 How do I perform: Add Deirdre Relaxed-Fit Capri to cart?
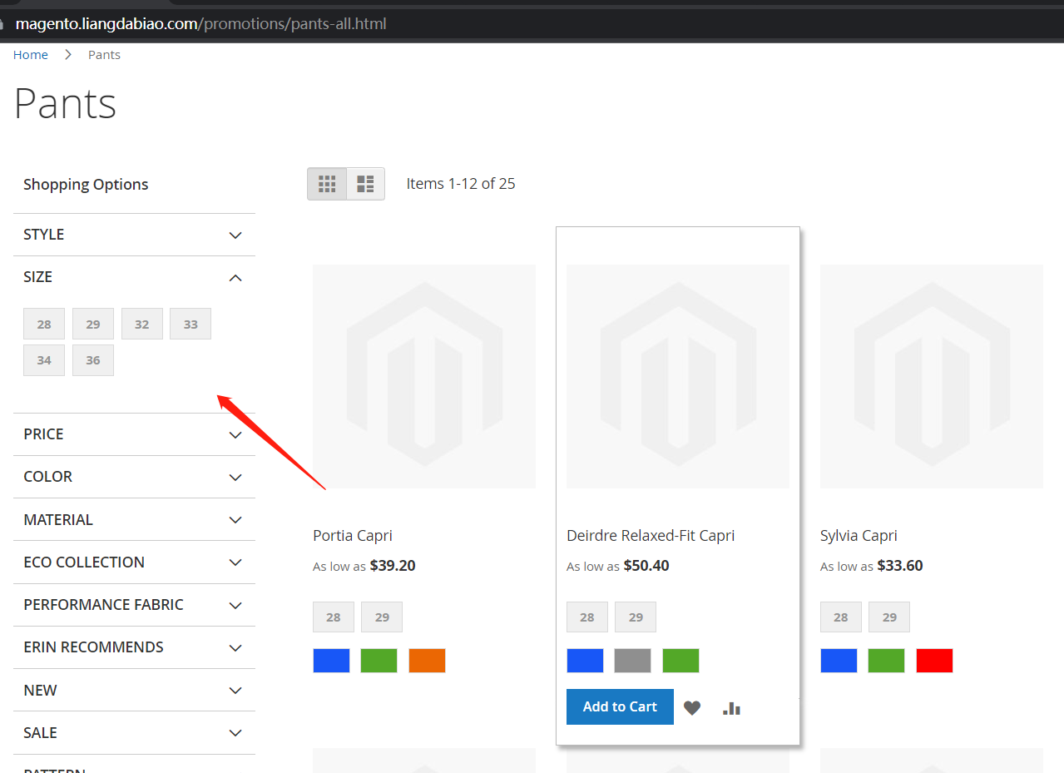tap(620, 707)
